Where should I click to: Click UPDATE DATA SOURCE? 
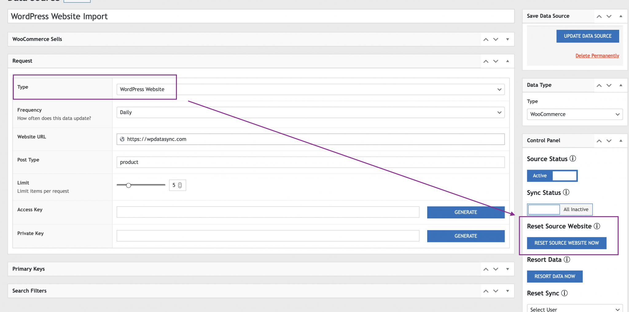588,36
